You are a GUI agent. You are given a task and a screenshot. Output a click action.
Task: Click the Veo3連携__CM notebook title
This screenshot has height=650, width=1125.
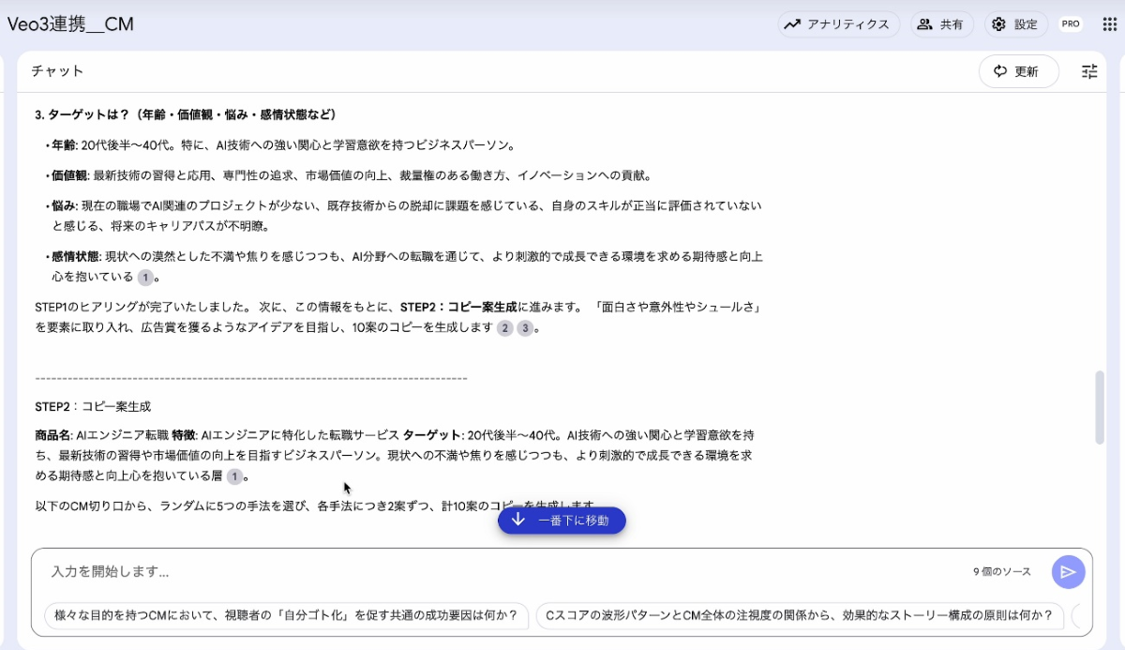[x=70, y=24]
